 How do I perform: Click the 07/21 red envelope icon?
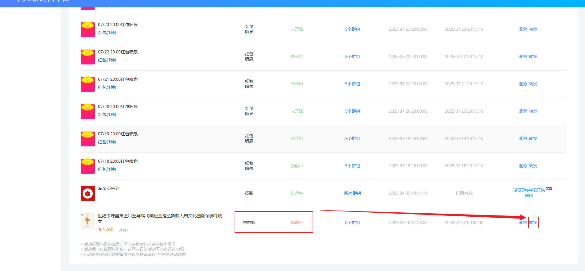click(x=88, y=84)
